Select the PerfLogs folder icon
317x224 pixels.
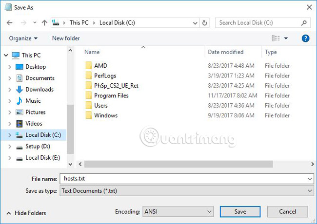(x=89, y=75)
